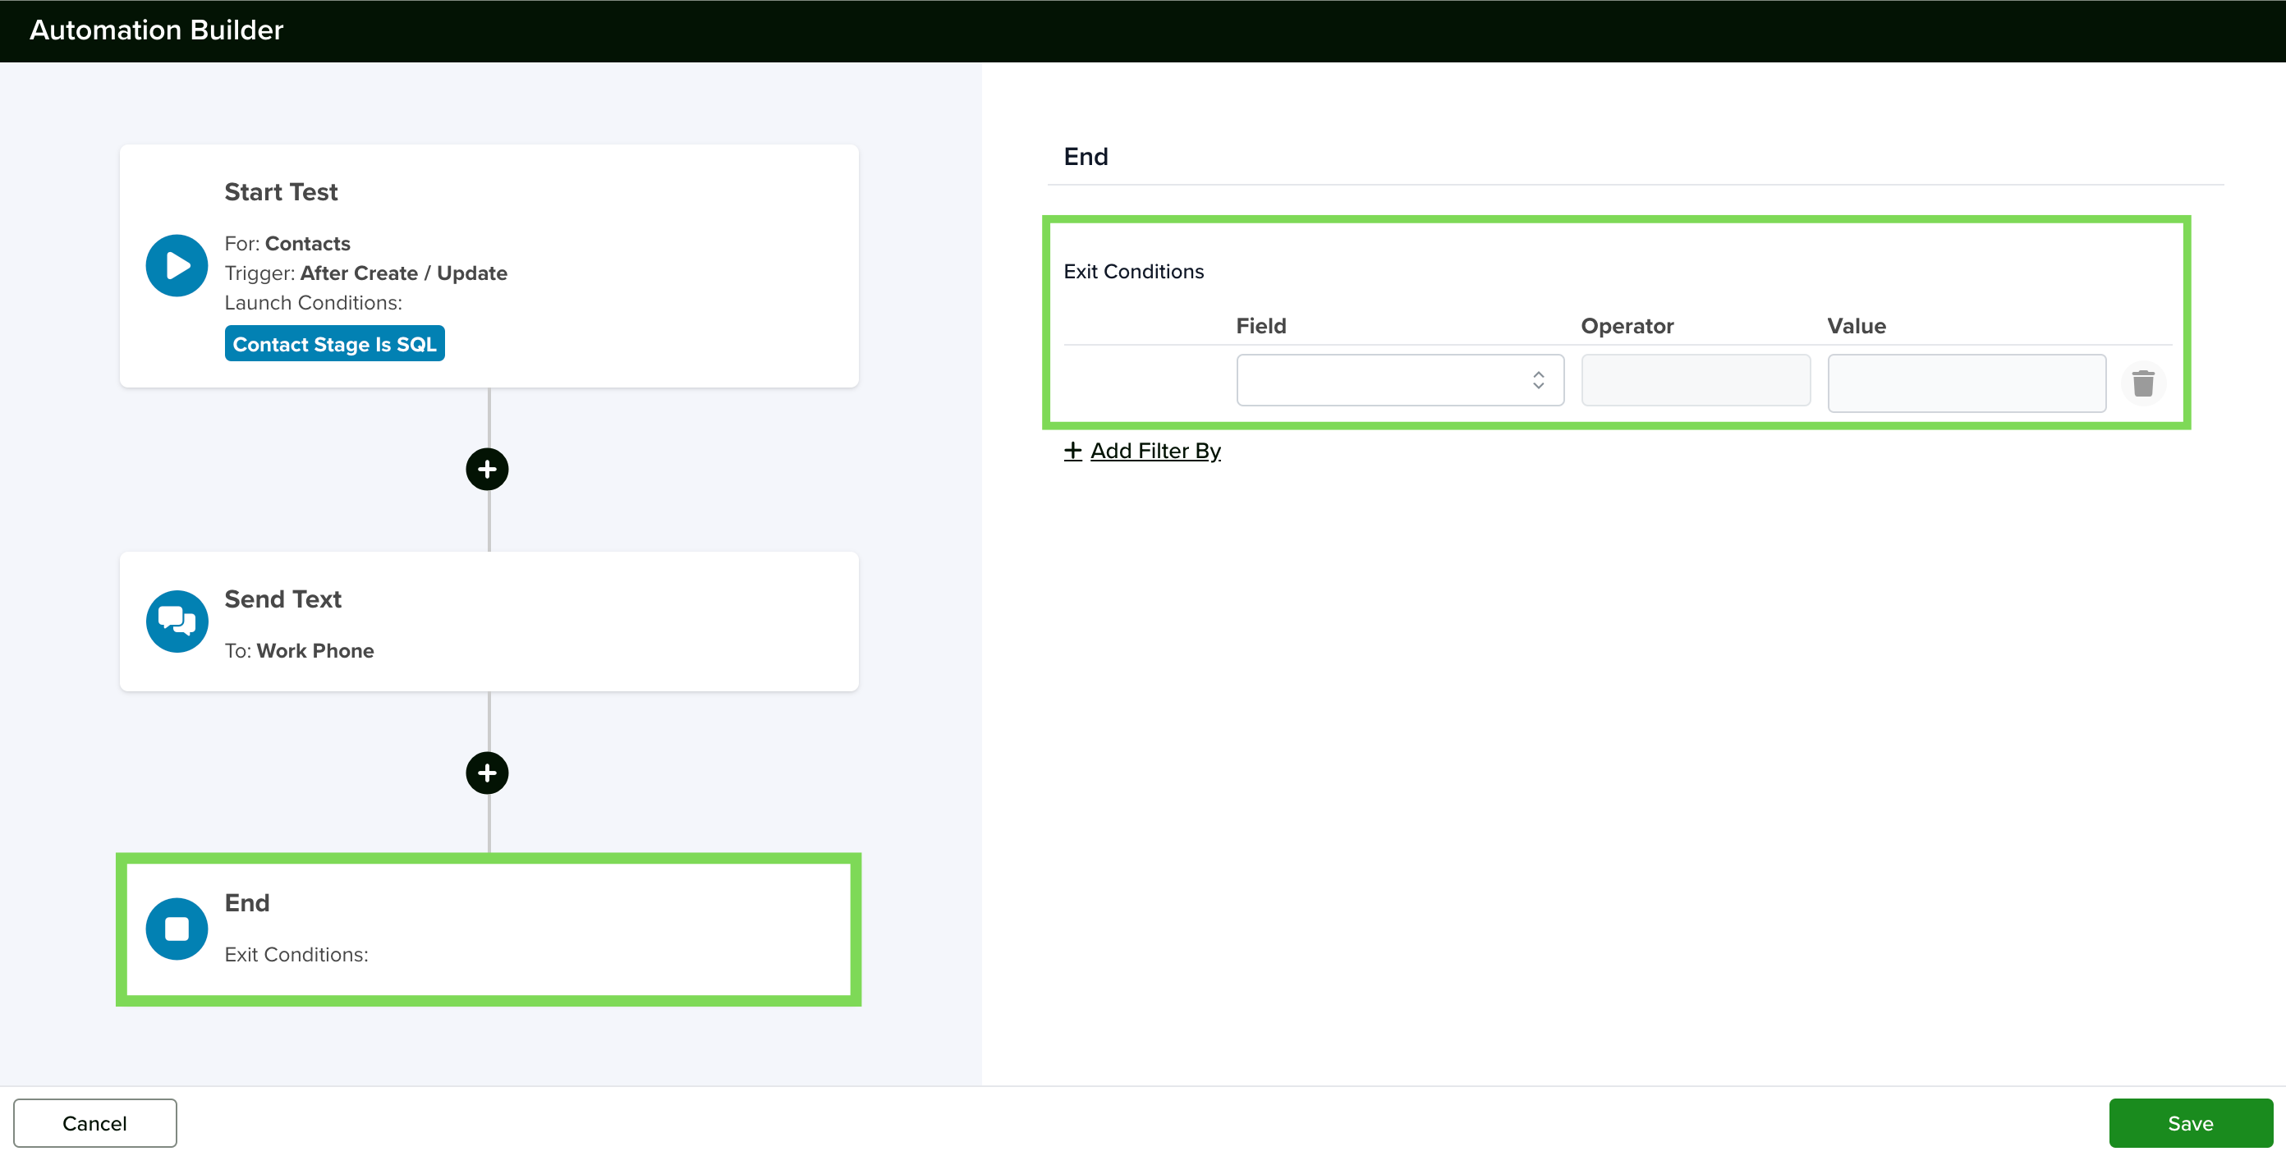This screenshot has width=2286, height=1156.
Task: Select the Send Text step card title
Action: pyautogui.click(x=282, y=599)
